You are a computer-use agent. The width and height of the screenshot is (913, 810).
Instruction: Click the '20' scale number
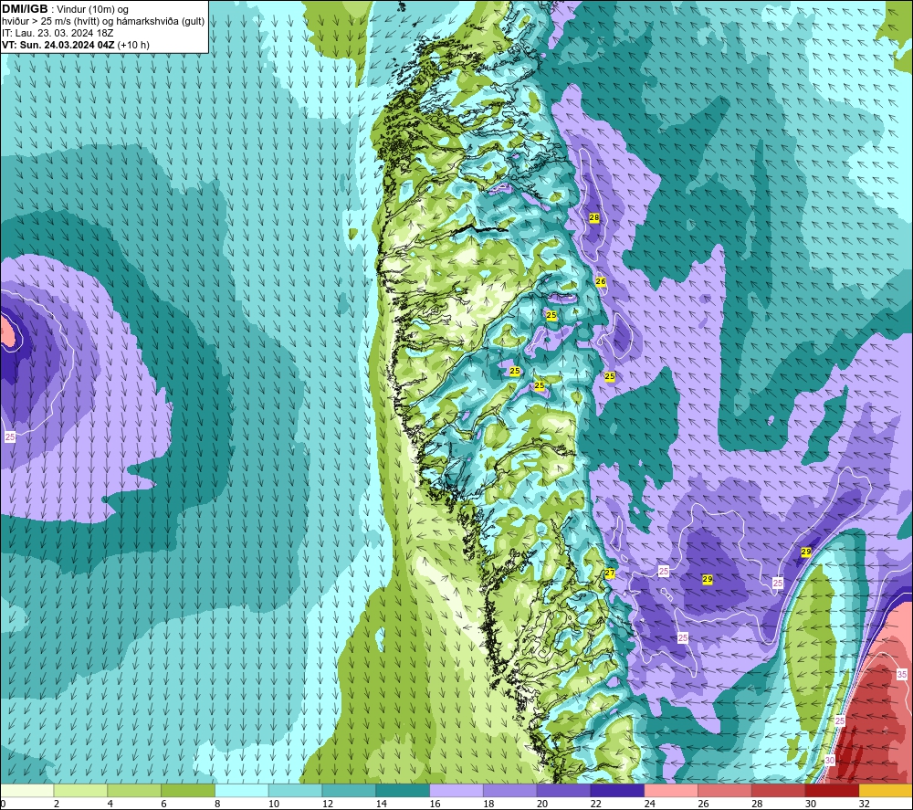tap(542, 804)
